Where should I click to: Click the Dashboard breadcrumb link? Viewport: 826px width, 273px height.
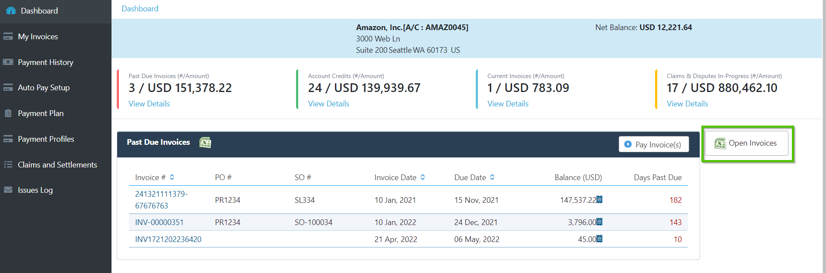(140, 9)
